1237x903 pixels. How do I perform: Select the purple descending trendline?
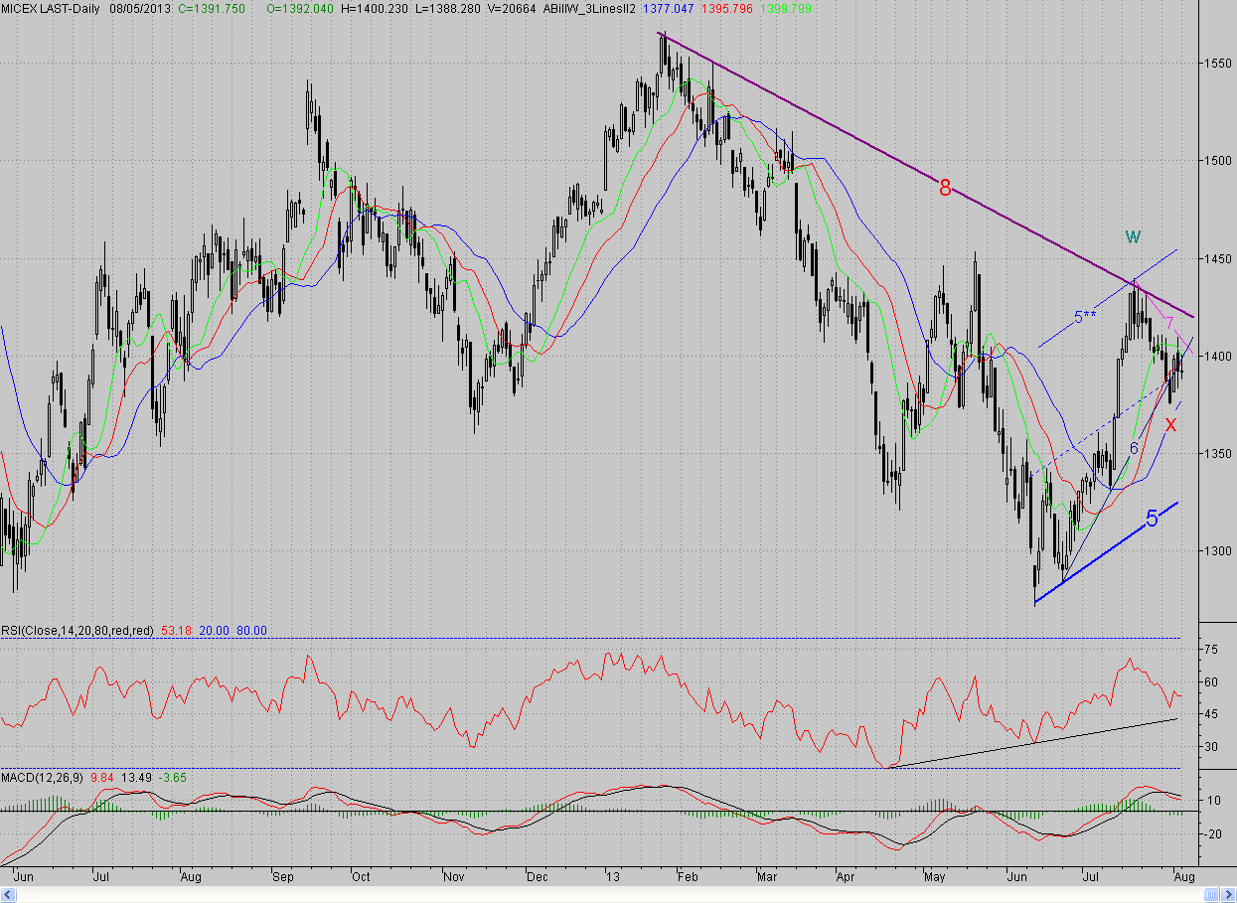[926, 177]
